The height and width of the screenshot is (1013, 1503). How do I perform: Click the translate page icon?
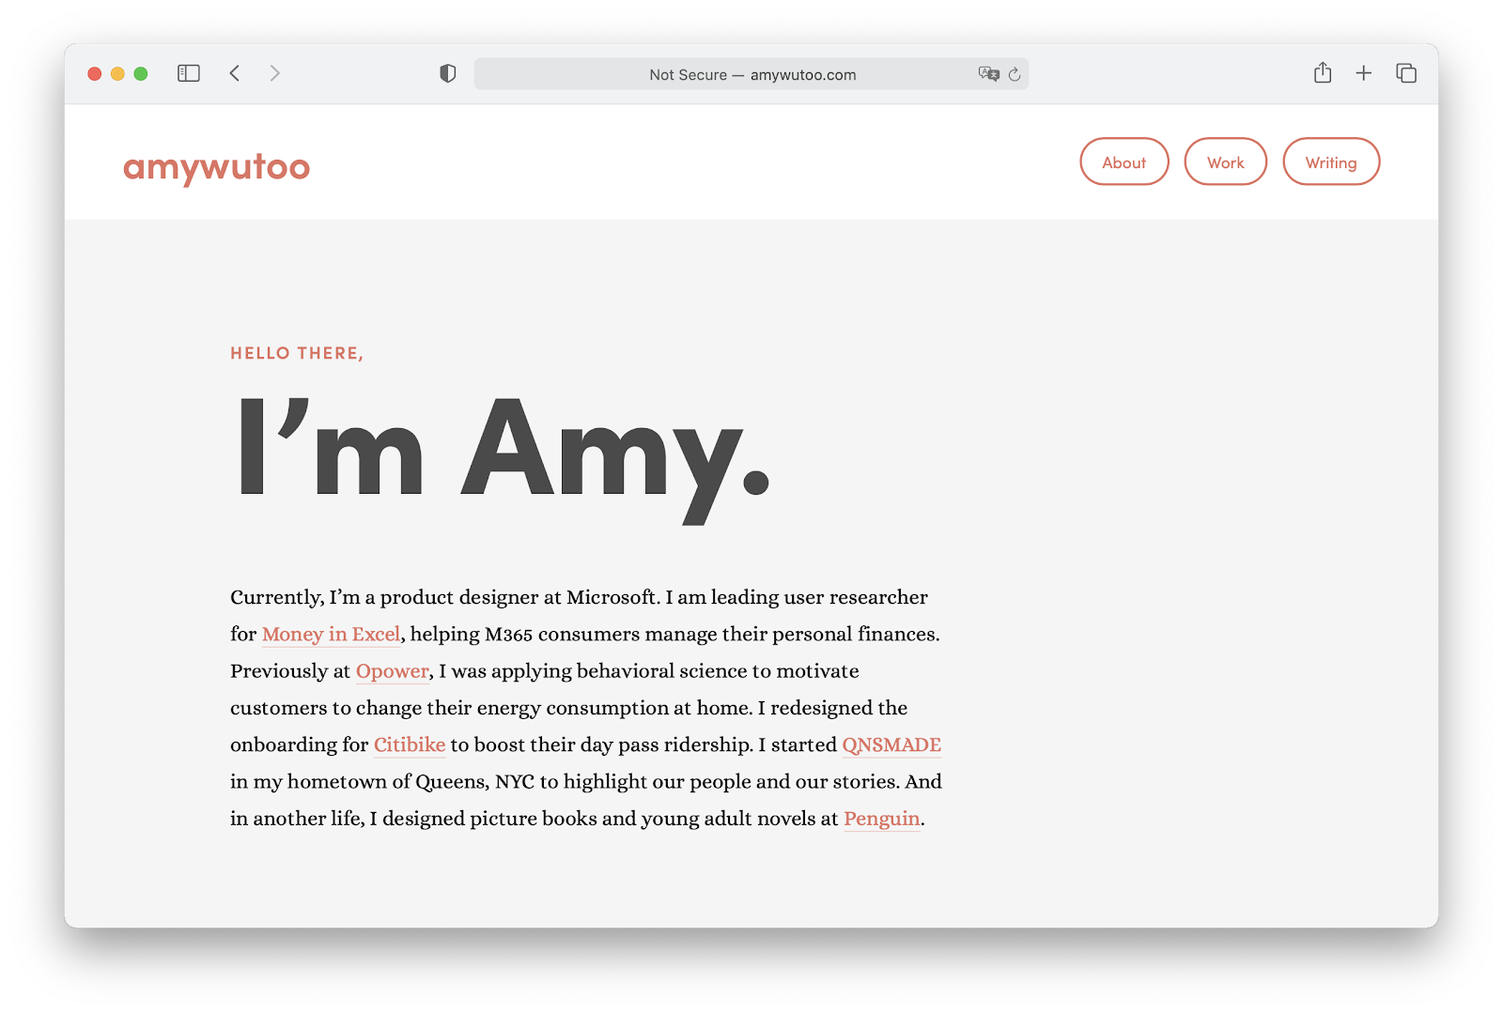coord(988,74)
